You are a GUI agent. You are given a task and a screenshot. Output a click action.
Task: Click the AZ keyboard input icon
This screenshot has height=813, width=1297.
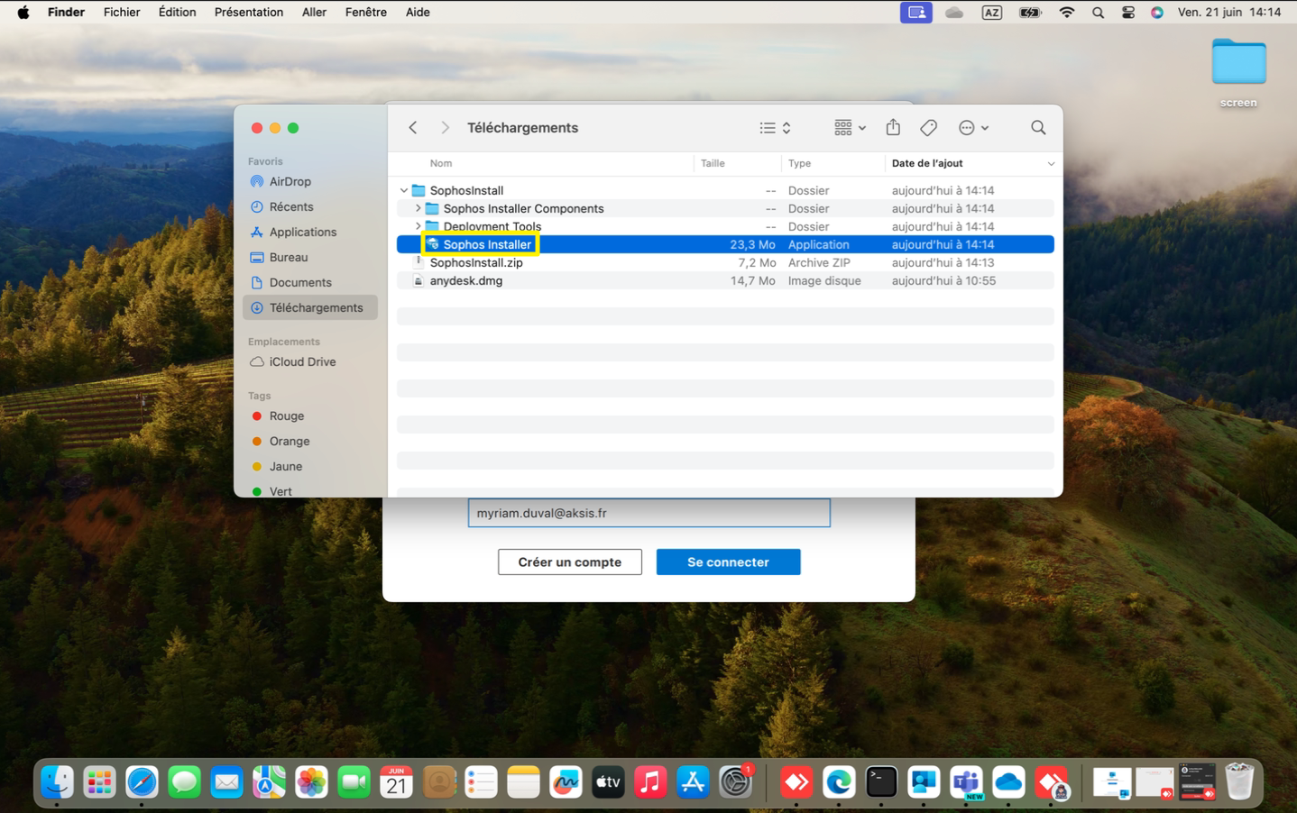tap(992, 13)
